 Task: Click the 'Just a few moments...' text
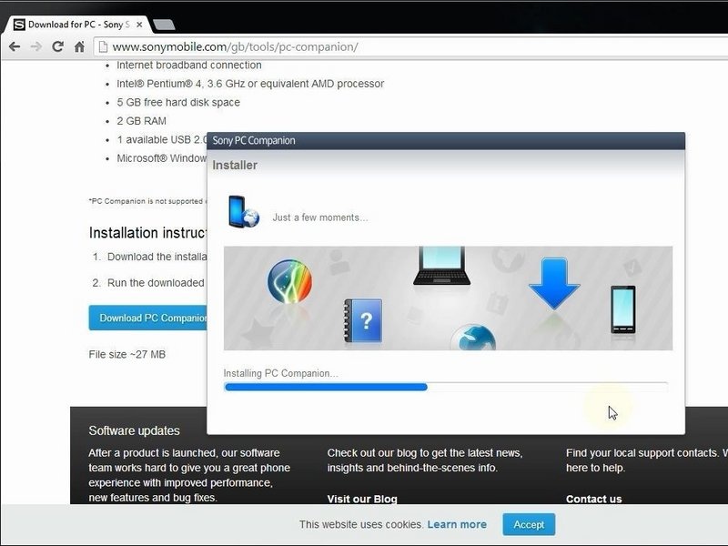tap(320, 217)
